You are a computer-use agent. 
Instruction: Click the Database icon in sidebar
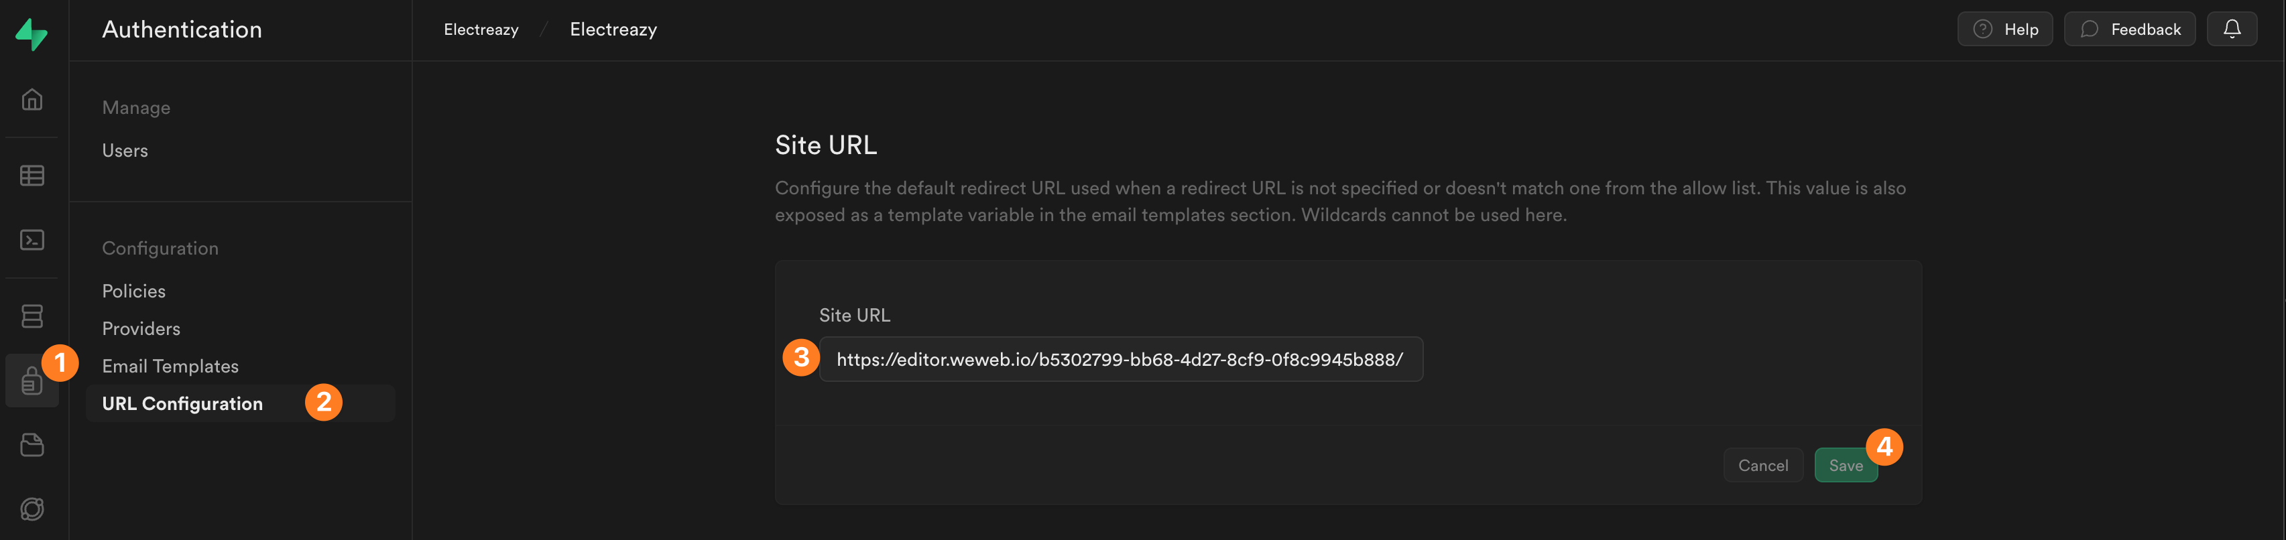[x=32, y=316]
